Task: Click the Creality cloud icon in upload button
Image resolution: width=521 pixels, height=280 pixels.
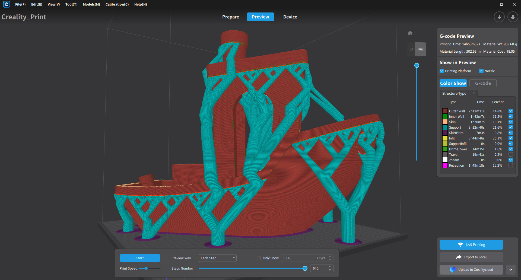Action: point(453,269)
